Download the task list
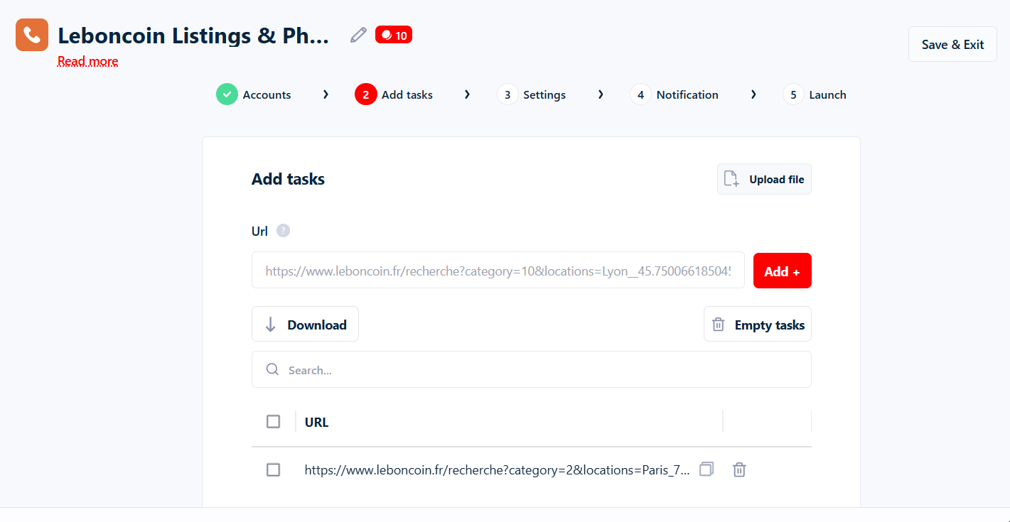This screenshot has width=1010, height=522. 305,325
